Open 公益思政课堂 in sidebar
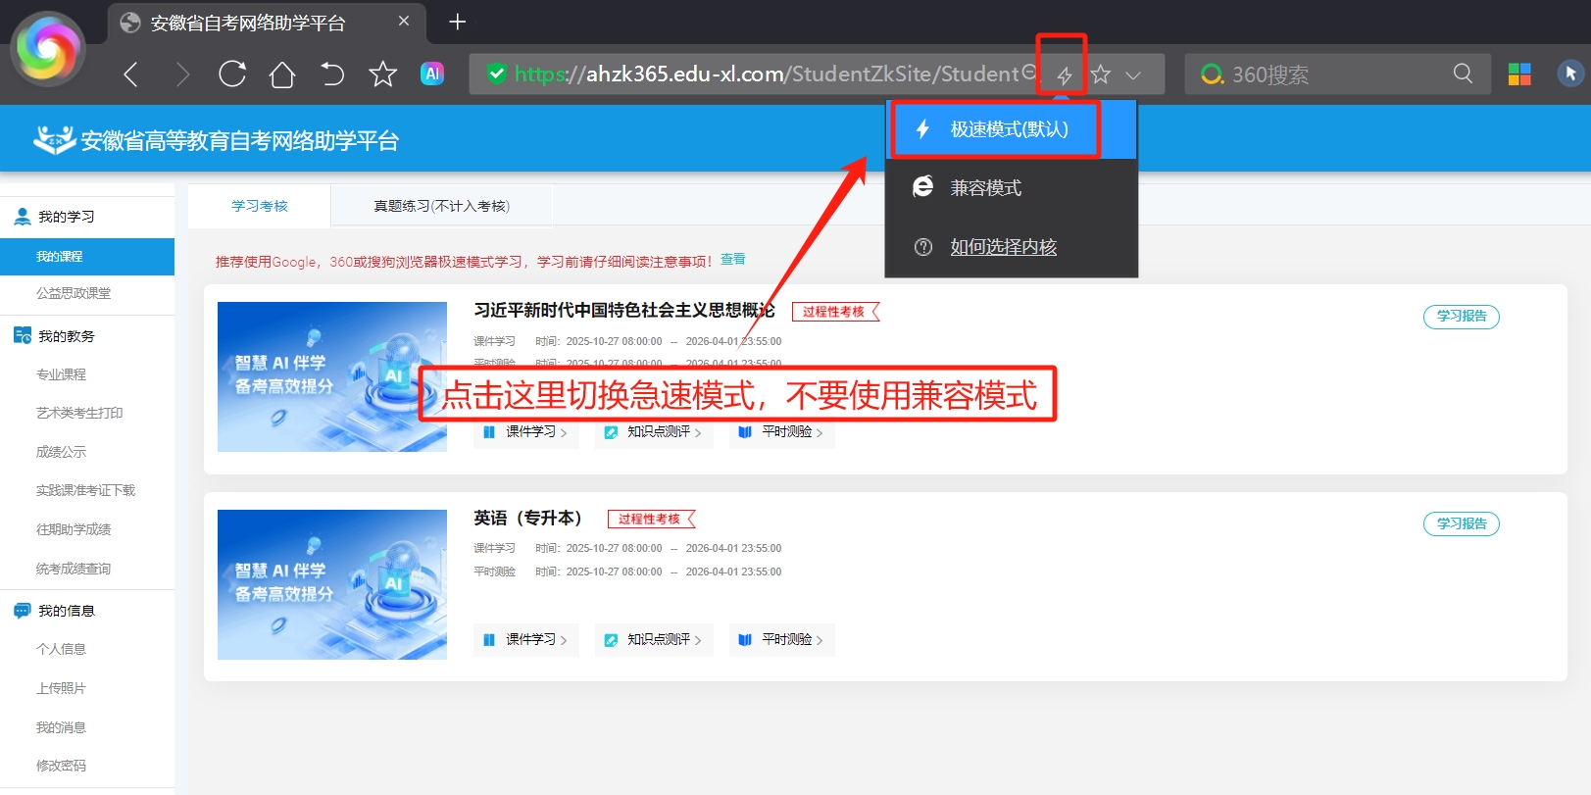The width and height of the screenshot is (1591, 795). [x=74, y=293]
